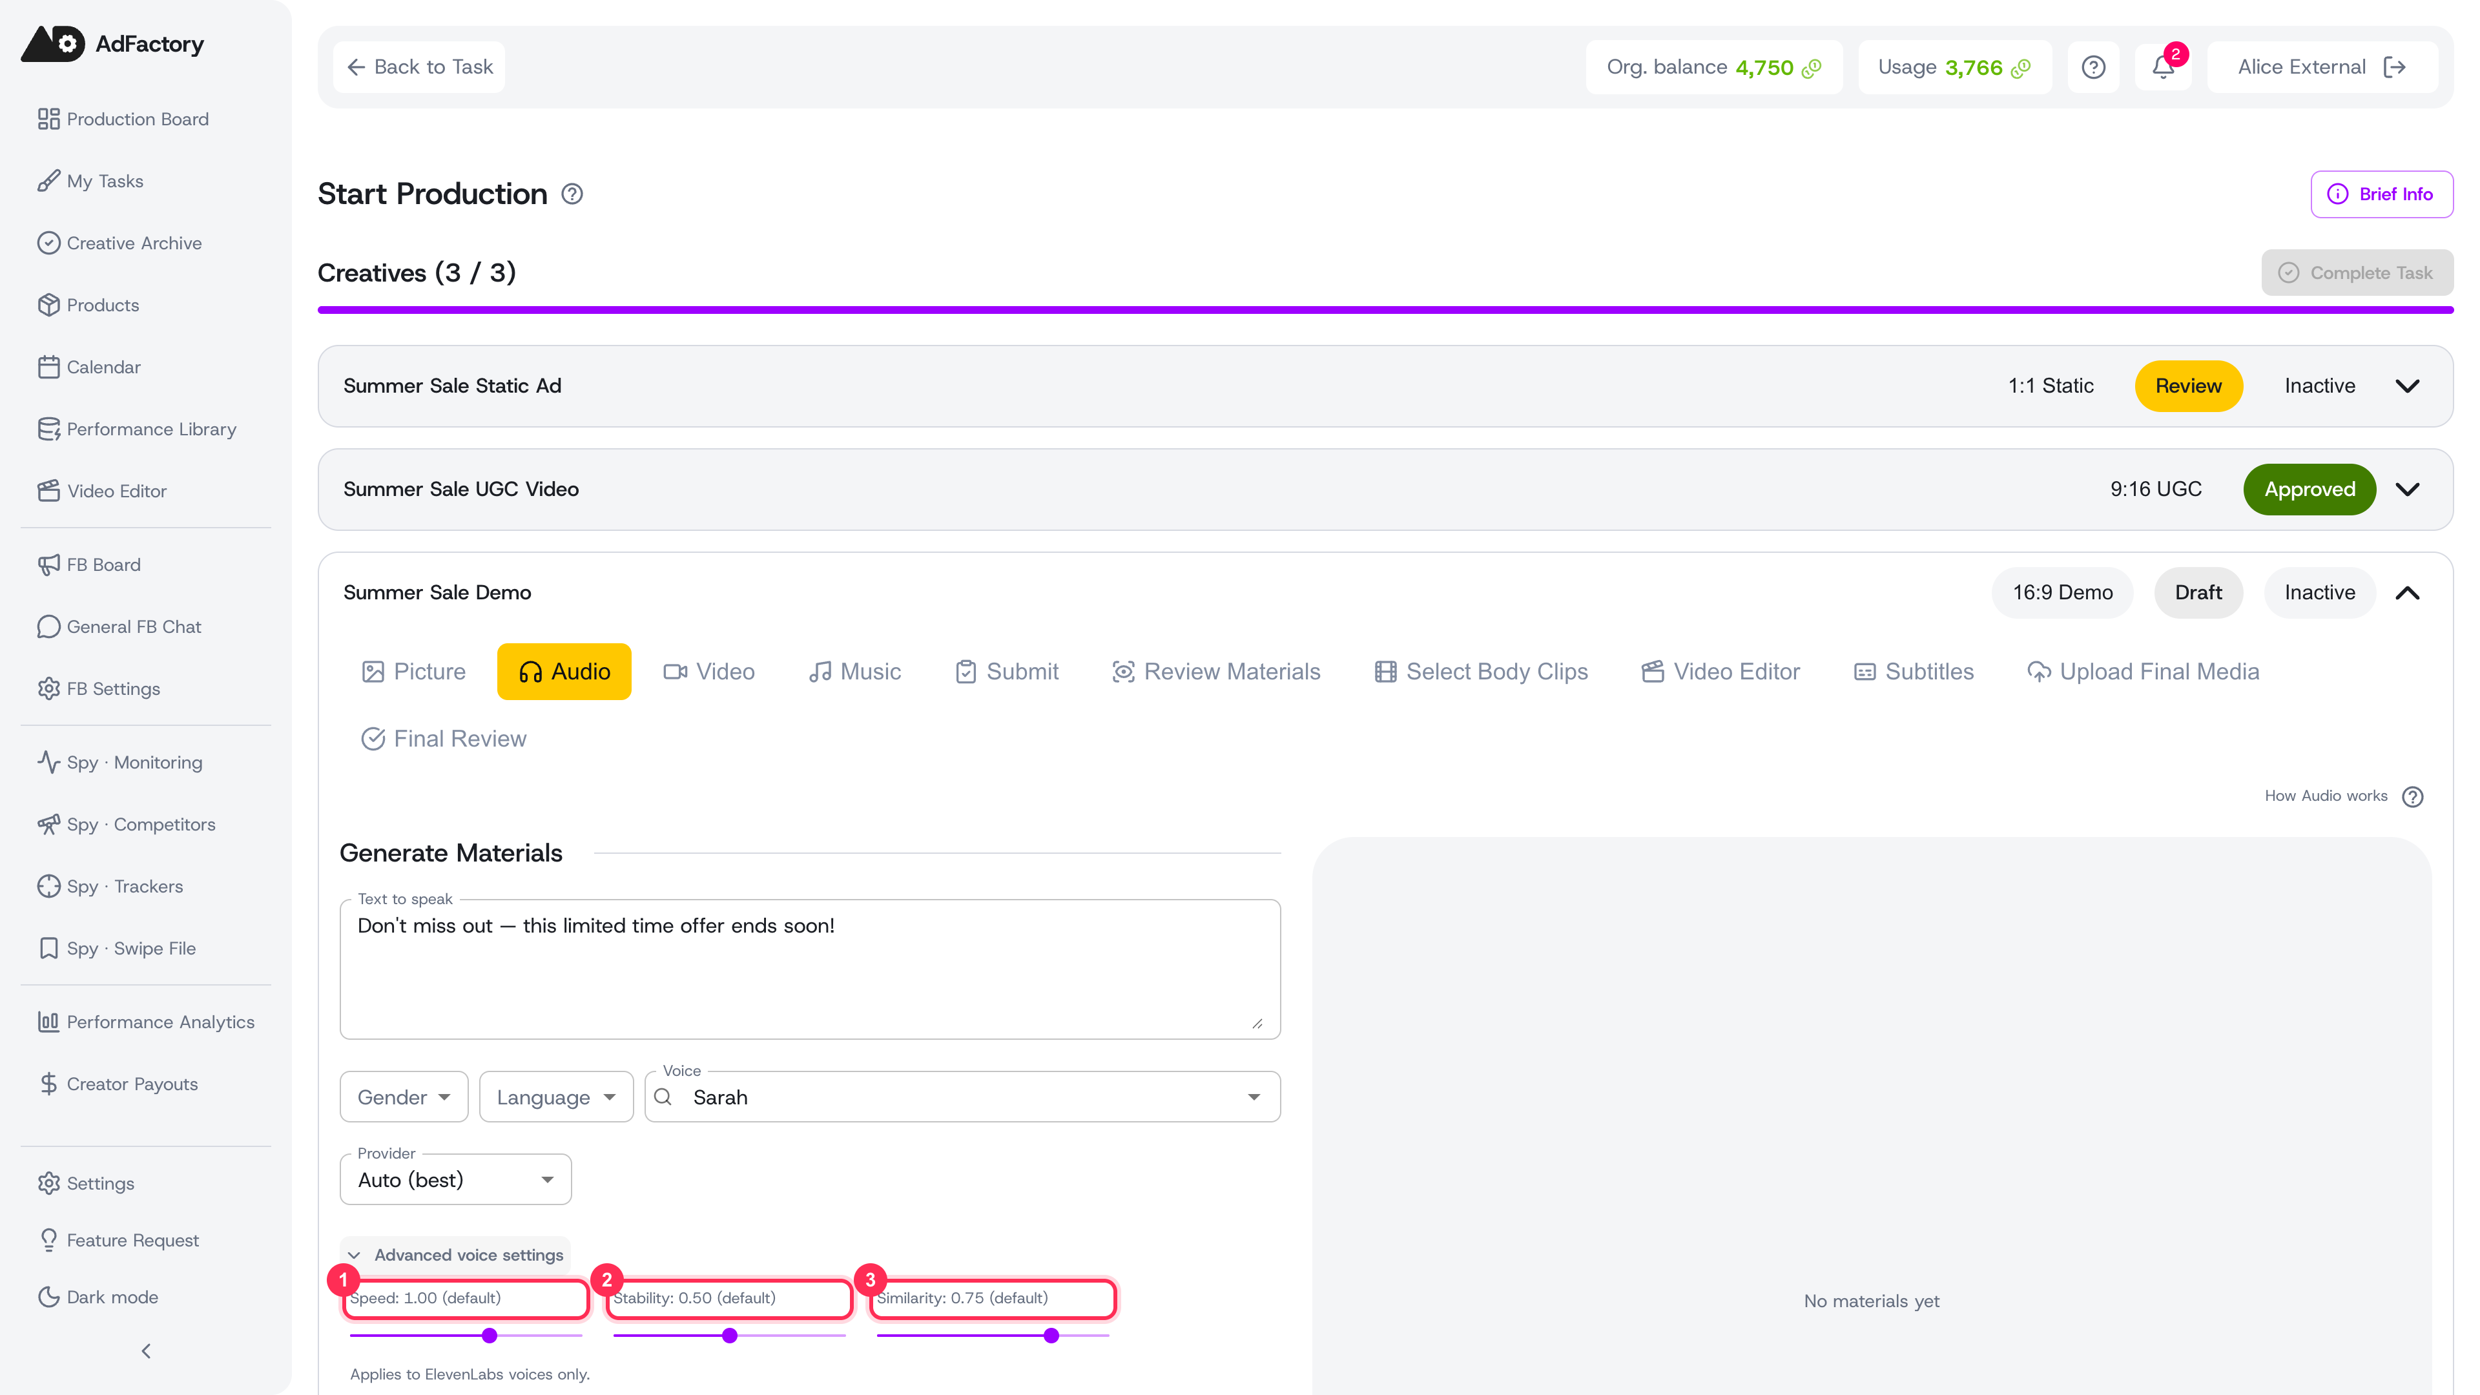The height and width of the screenshot is (1395, 2480).
Task: Toggle Dark mode in the sidebar
Action: click(112, 1297)
